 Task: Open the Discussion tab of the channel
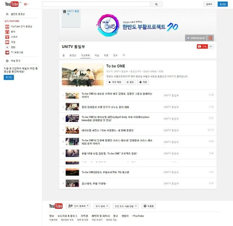(x=106, y=55)
